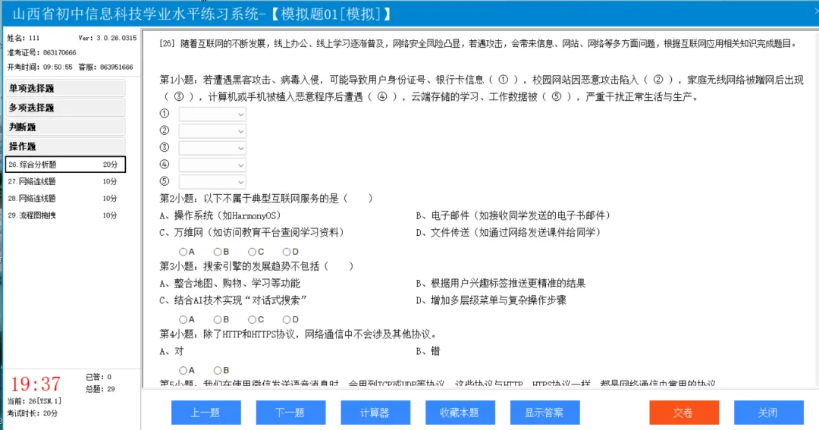
Task: Bookmark question with 收藏本题
Action: [x=460, y=413]
